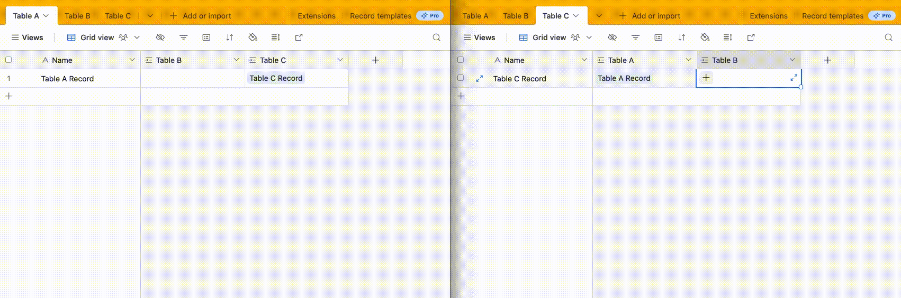Screen dimensions: 901x298
Task: Toggle select-all checkbox in right pane
Action: click(x=461, y=60)
